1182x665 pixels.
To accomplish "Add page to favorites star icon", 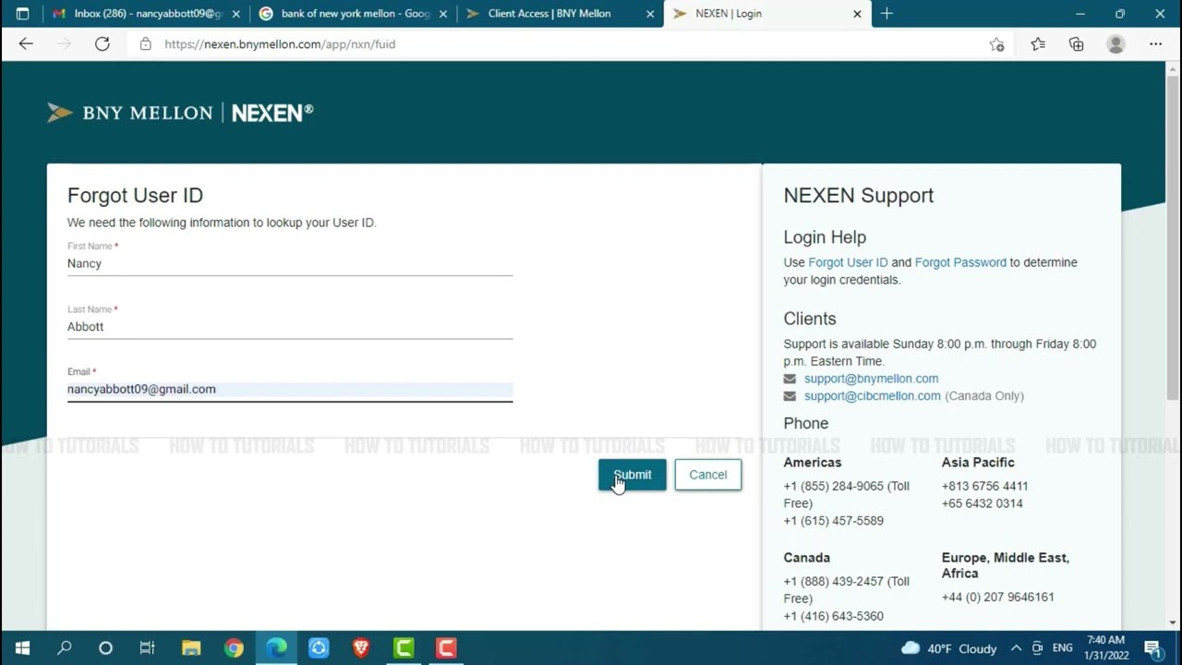I will (x=996, y=43).
